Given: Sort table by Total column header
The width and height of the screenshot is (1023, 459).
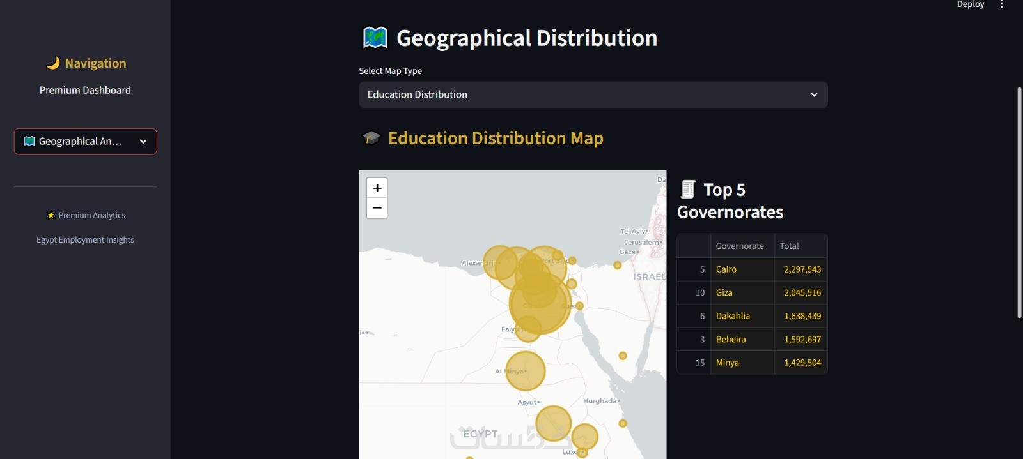Looking at the screenshot, I should [x=790, y=246].
